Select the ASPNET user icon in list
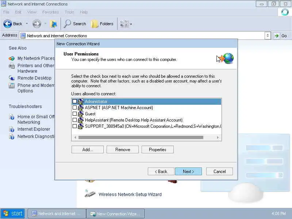The width and height of the screenshot is (292, 219). pos(81,107)
